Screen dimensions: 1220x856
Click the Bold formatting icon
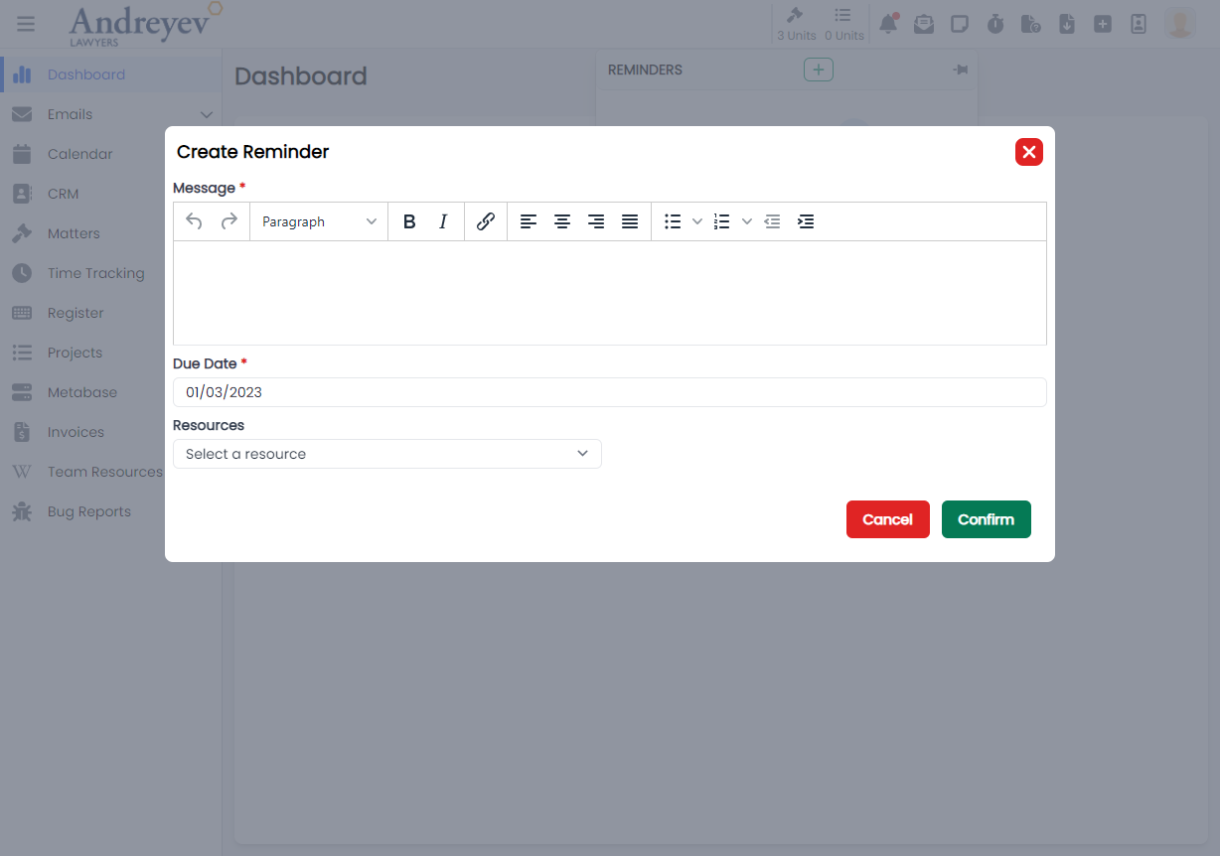tap(409, 222)
